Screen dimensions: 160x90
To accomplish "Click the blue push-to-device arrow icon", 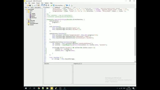I will tap(54, 5).
